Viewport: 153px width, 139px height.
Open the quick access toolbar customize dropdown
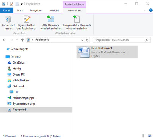click(21, 4)
